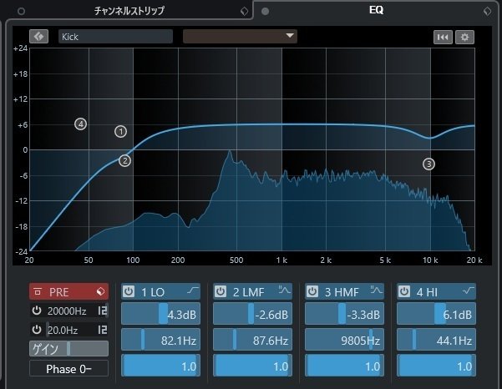The width and height of the screenshot is (502, 389).
Task: Open band 1 LO filter type selector
Action: click(193, 290)
